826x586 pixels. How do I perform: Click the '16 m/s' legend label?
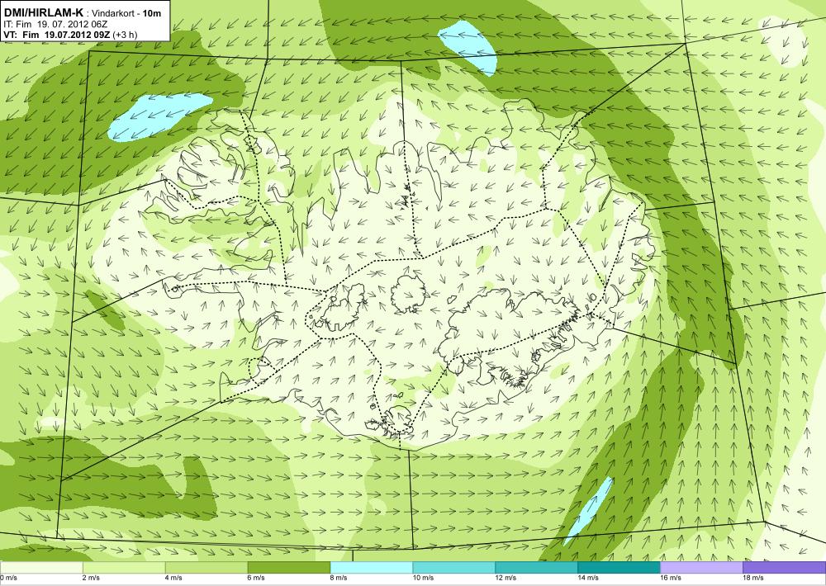pos(671,578)
